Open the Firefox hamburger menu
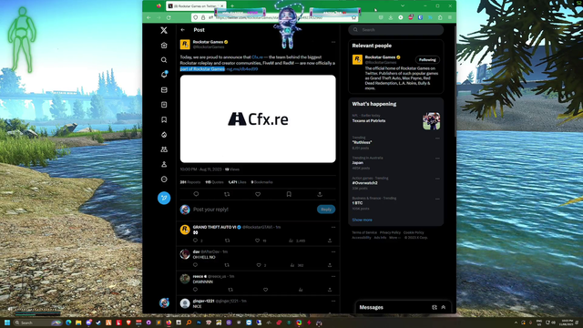Image resolution: width=583 pixels, height=328 pixels. click(450, 17)
